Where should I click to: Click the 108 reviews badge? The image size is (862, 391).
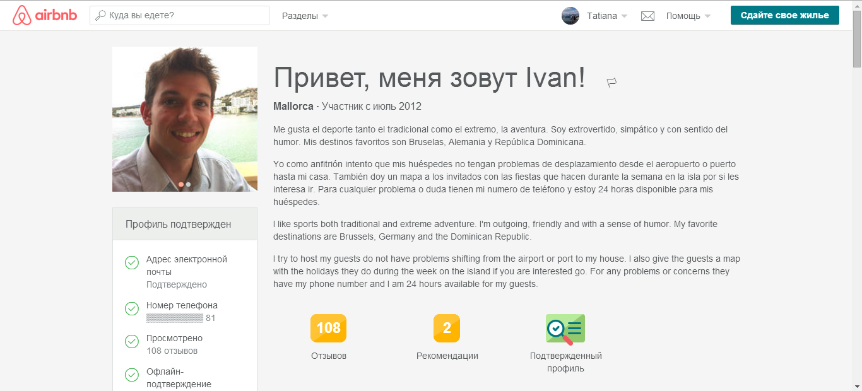329,328
